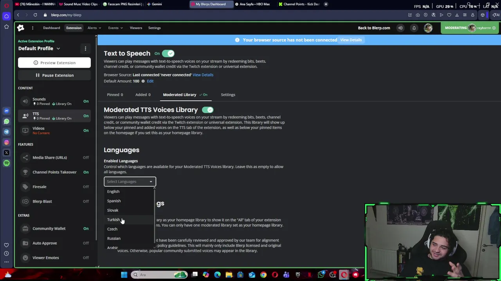Viewport: 501px width, 281px height.
Task: Expand the Default Profile selector
Action: point(39,48)
